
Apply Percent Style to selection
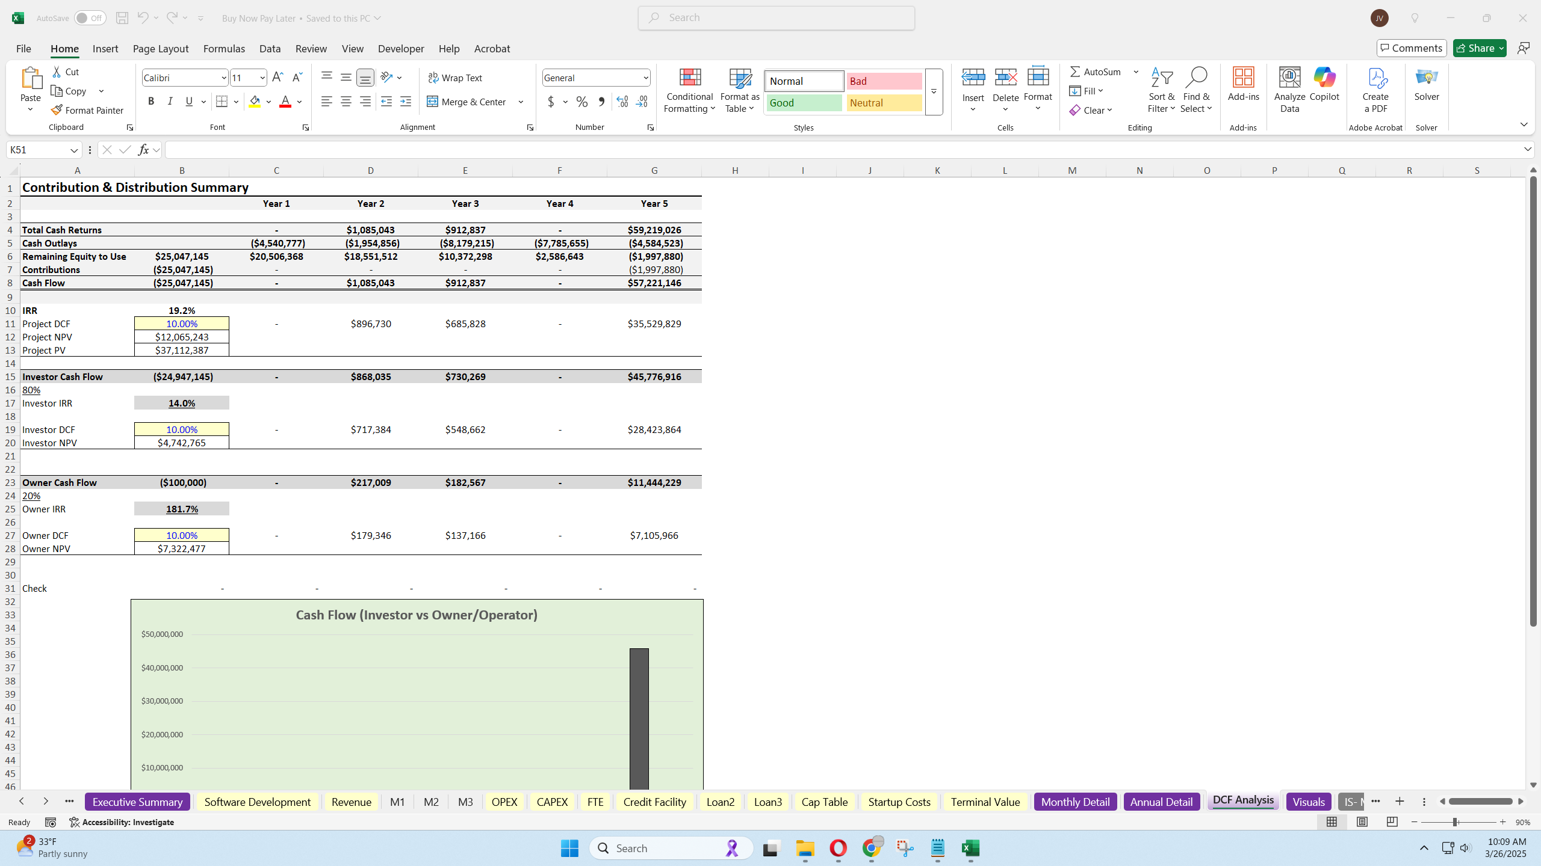(x=580, y=102)
